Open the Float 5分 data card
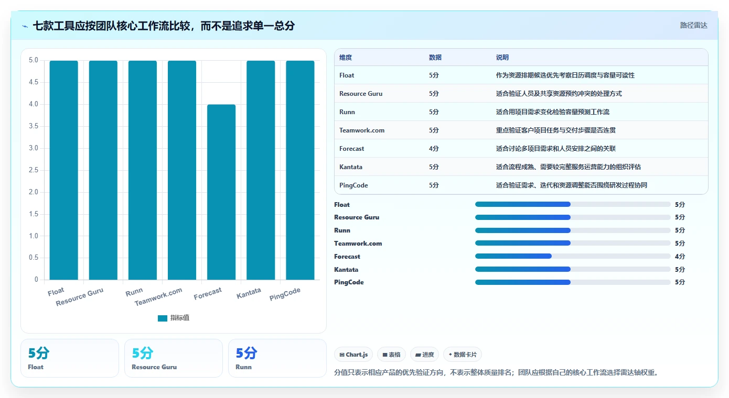This screenshot has width=729, height=398. tap(70, 358)
